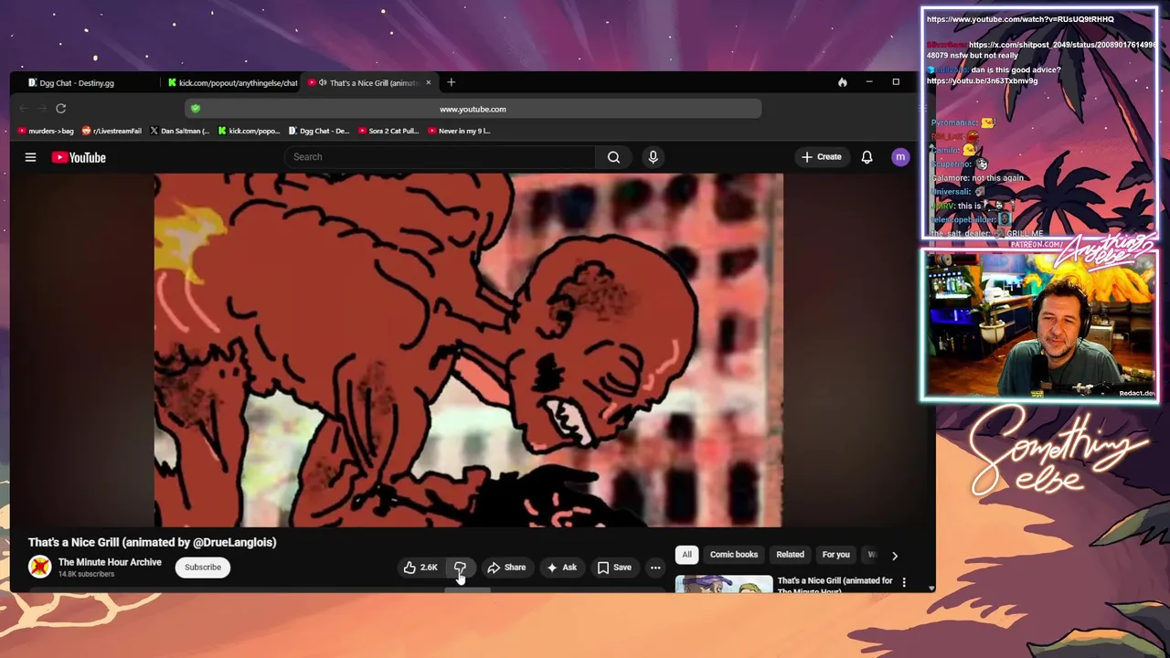Image resolution: width=1170 pixels, height=658 pixels.
Task: Open The Minute Hour Archive channel name
Action: coord(110,562)
